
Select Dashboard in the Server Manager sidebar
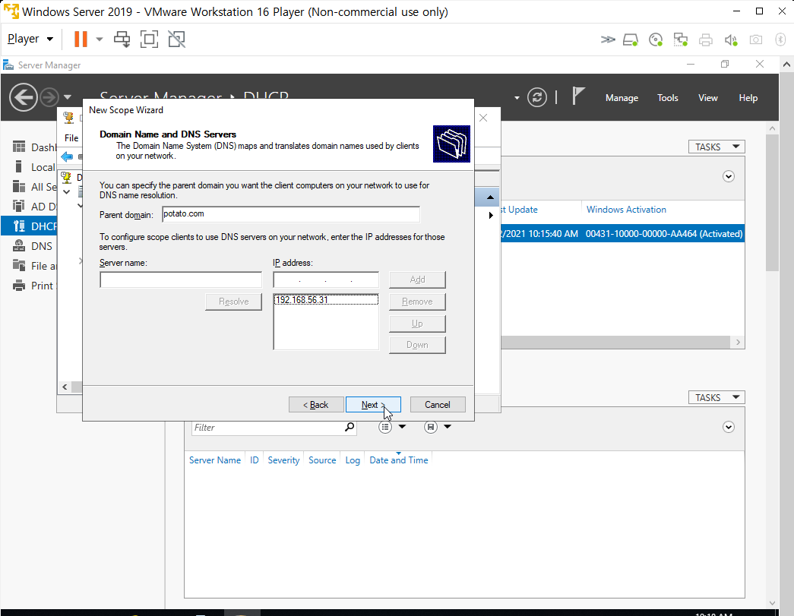tap(33, 147)
